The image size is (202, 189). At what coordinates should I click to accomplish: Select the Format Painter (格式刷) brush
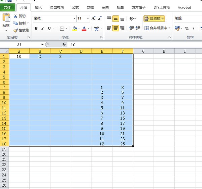pyautogui.click(x=15, y=30)
